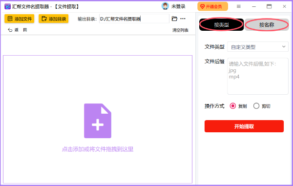Viewport: 293px width, 186px height.
Task: Expand the 文件类型 dropdown
Action: pyautogui.click(x=258, y=47)
